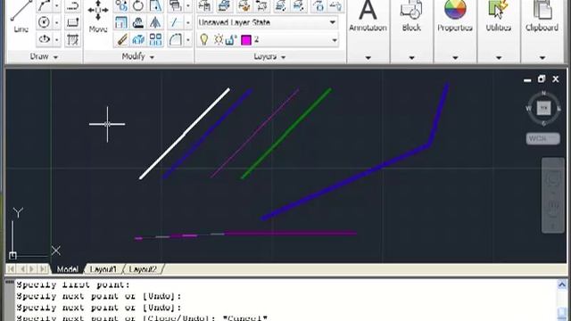This screenshot has height=321, width=571.
Task: Select the Polyline tool
Action: [72, 5]
